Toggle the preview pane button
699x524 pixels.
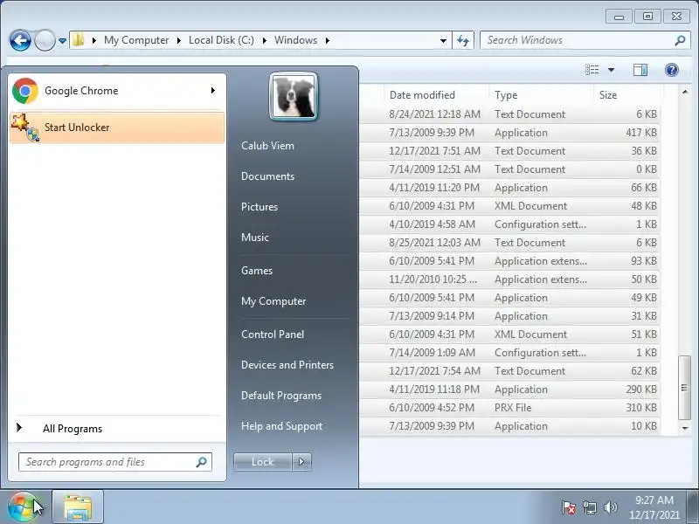tap(640, 70)
